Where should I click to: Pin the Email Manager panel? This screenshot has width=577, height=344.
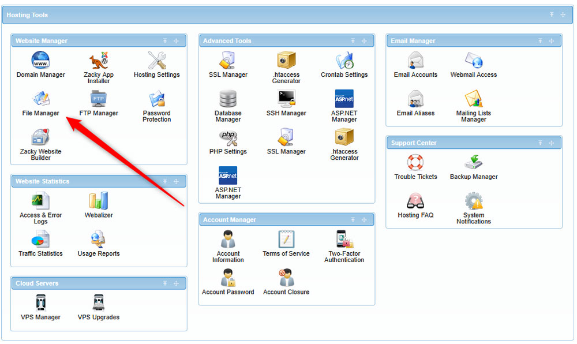click(540, 40)
